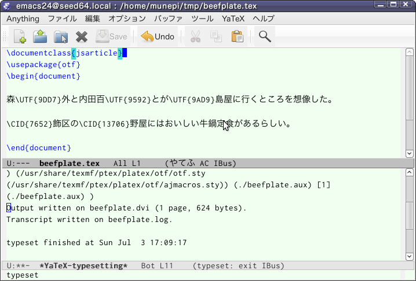This screenshot has height=281, width=416.
Task: Click 'U:---' status in editor mode line
Action: (19, 164)
